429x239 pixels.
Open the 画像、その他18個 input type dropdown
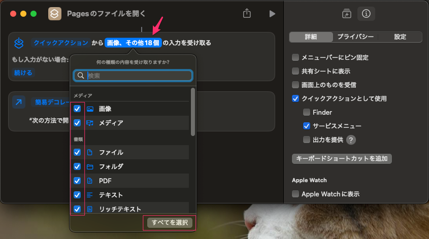coord(133,43)
